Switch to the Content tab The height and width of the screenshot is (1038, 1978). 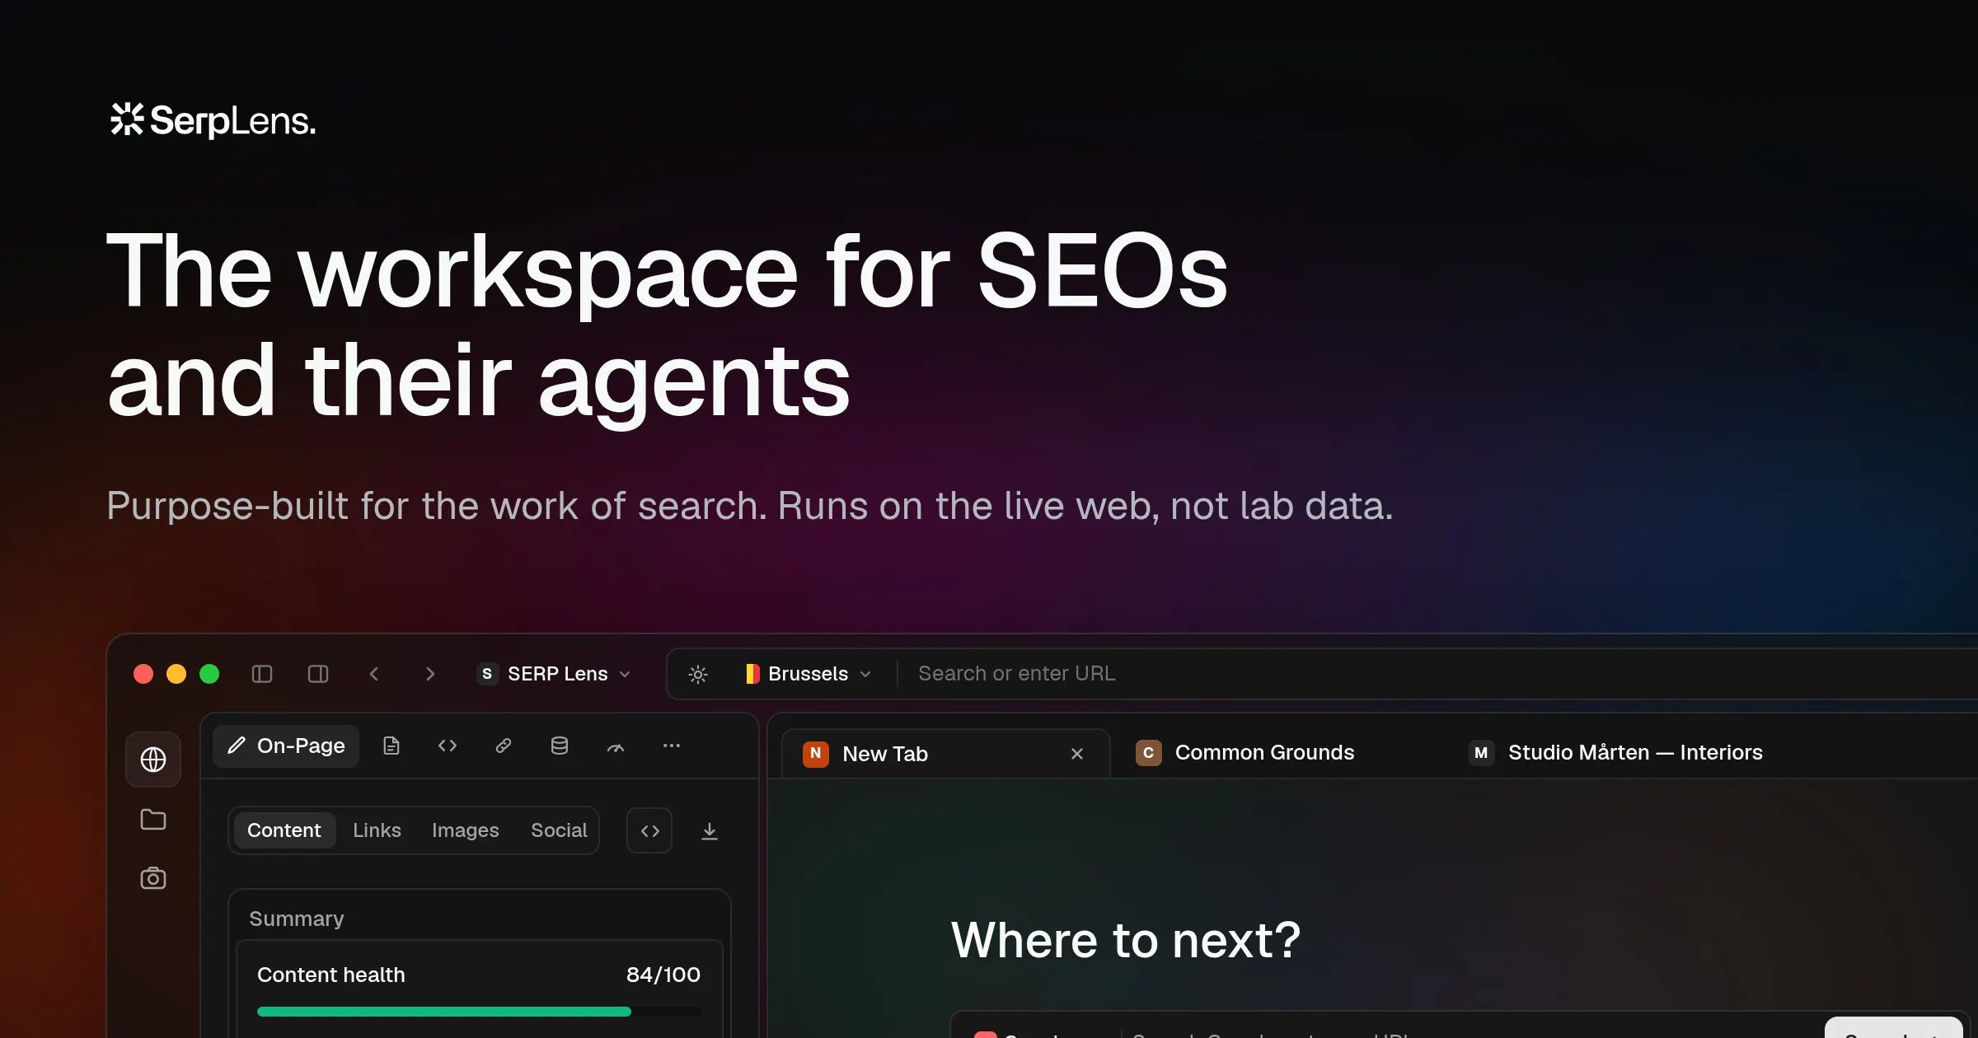tap(284, 830)
